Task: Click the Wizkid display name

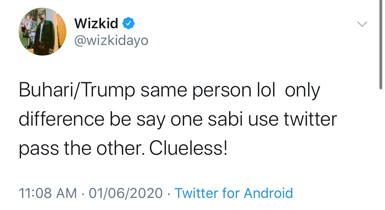Action: tap(96, 24)
